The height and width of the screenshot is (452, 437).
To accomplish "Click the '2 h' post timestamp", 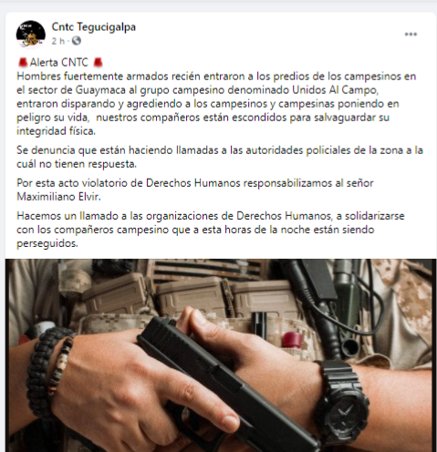I will pos(57,41).
